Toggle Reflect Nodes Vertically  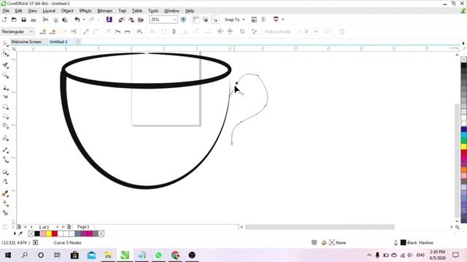tap(230, 31)
